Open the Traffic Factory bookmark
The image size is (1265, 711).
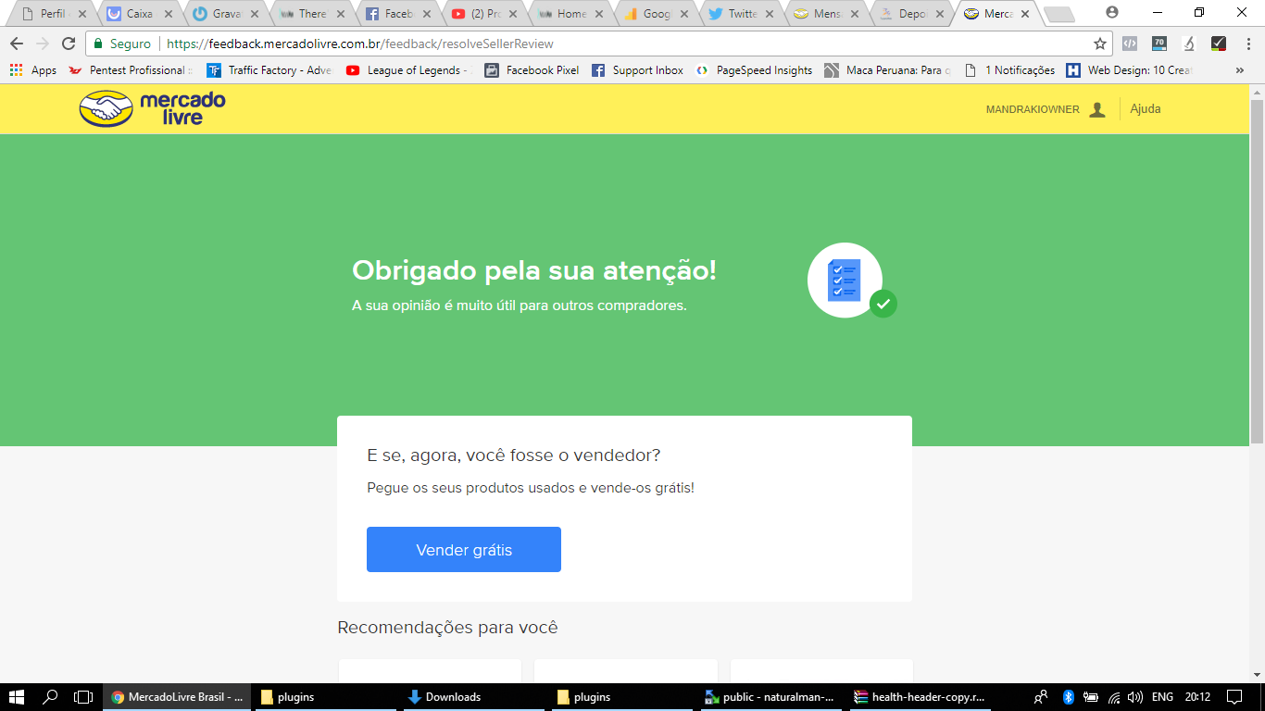pyautogui.click(x=269, y=70)
